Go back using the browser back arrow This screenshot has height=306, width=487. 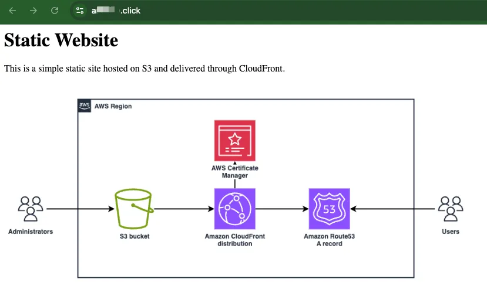point(12,11)
